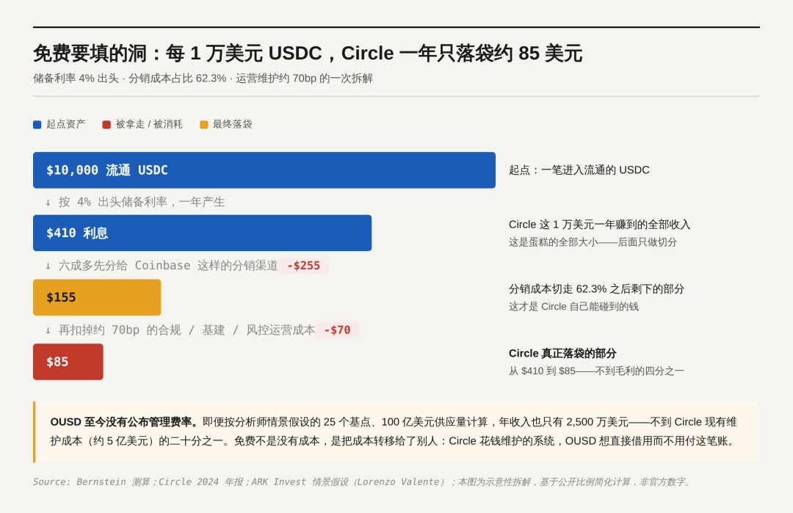Click the red $85 bar
Image resolution: width=793 pixels, height=513 pixels.
[x=68, y=362]
